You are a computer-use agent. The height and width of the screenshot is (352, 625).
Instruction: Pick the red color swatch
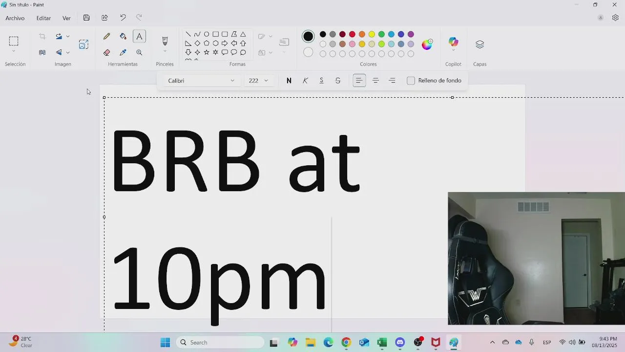click(x=352, y=34)
